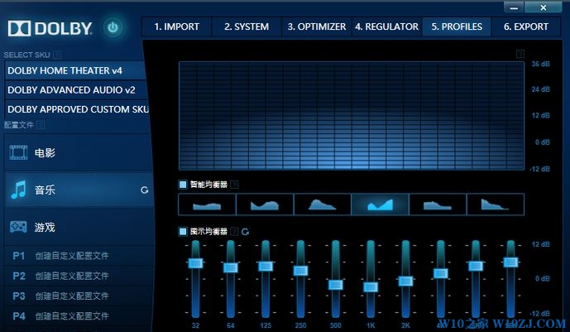Click the 250 Hz equalizer slider handle
Viewport: 570px width, 332px height.
tap(300, 270)
